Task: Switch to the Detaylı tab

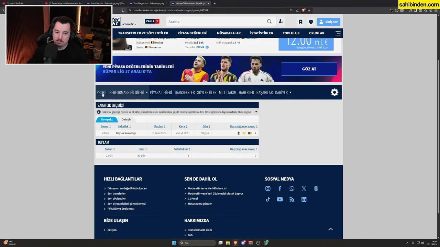Action: pos(126,119)
